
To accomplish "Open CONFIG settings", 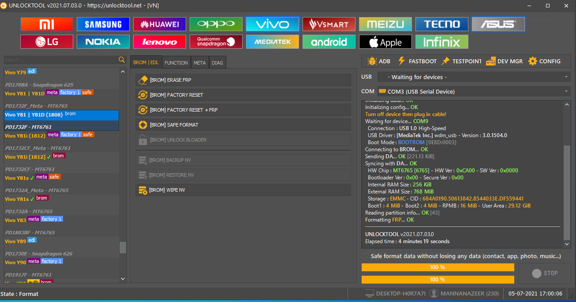I will pos(544,61).
